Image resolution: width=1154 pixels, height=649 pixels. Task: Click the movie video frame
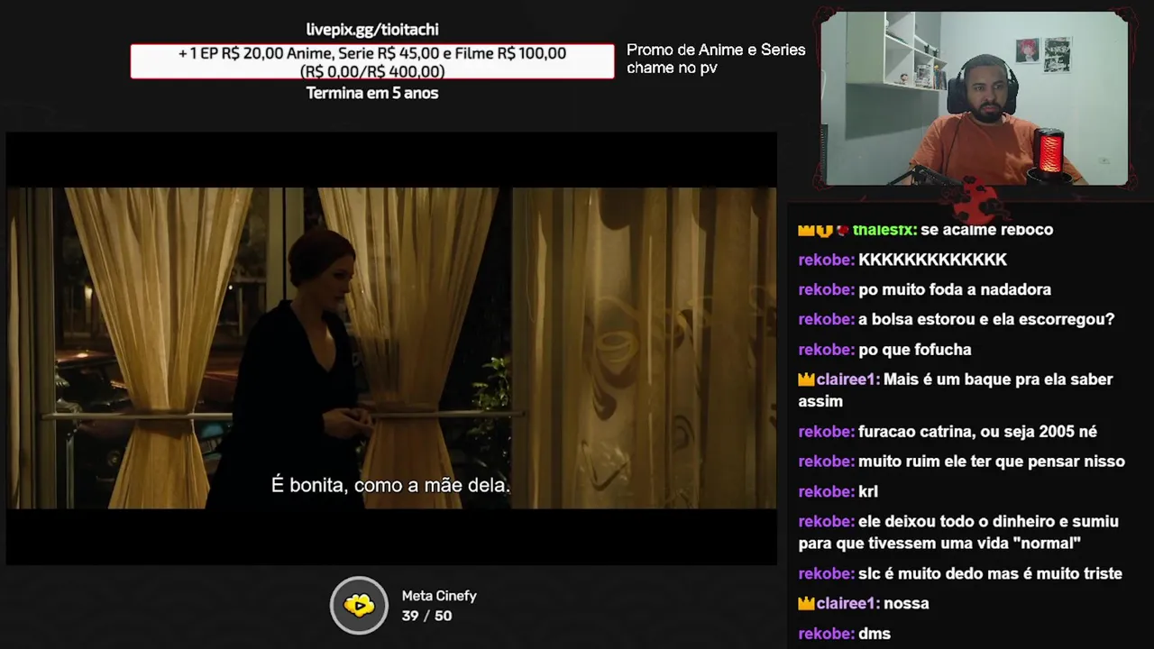point(391,348)
